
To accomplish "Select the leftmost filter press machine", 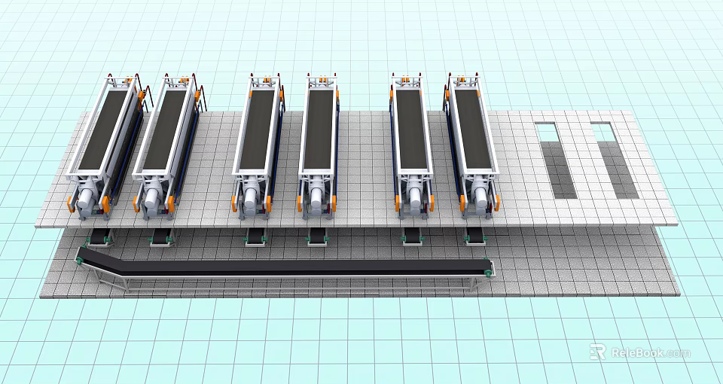I will 109,147.
